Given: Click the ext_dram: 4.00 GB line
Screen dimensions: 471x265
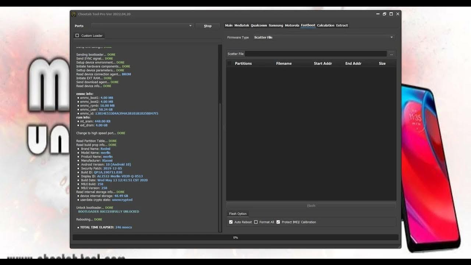Looking at the screenshot, I should (92, 126).
